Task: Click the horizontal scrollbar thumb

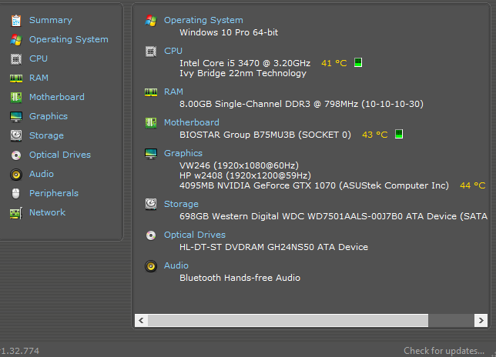Action: pyautogui.click(x=288, y=320)
